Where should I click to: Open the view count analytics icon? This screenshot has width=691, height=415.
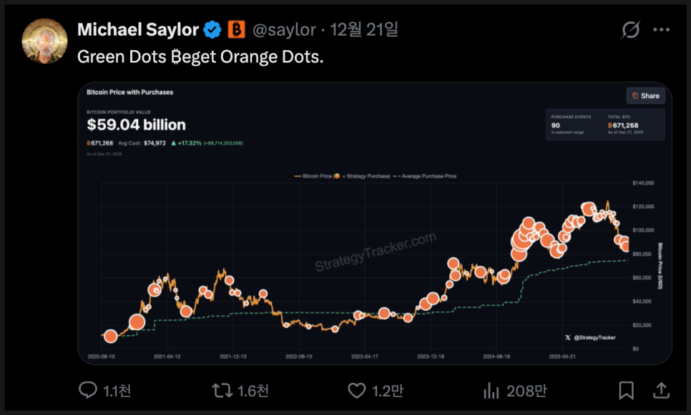(x=491, y=390)
